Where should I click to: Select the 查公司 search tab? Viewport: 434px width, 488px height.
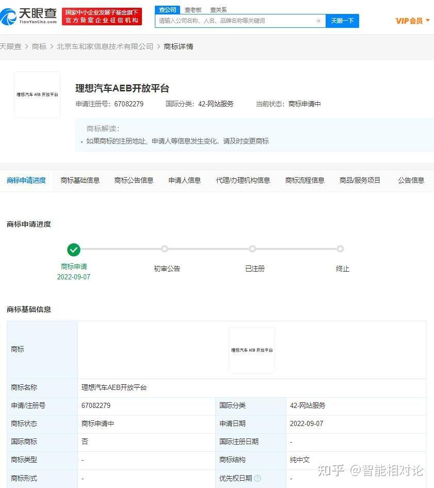tap(167, 9)
